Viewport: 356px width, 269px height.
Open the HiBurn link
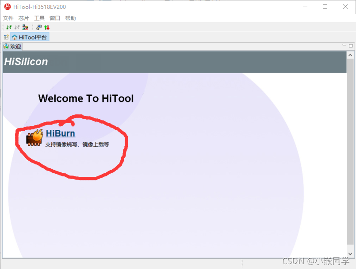coord(61,133)
